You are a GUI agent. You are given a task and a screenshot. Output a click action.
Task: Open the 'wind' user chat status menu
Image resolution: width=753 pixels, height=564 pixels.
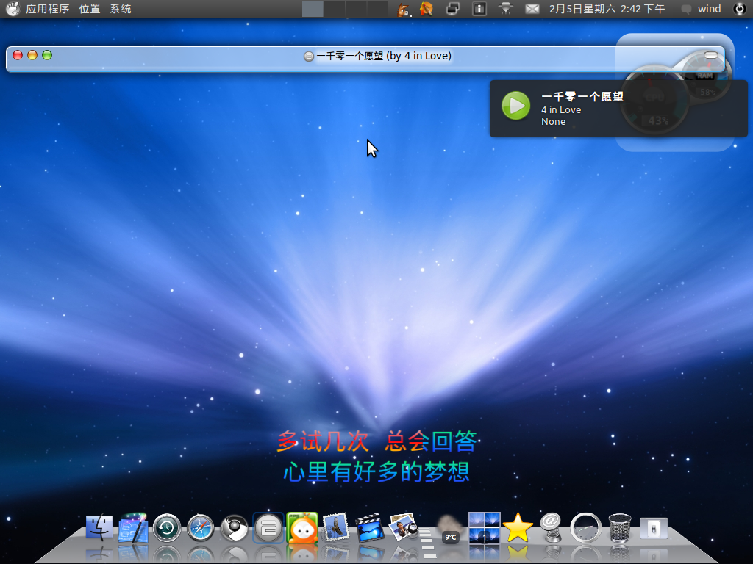point(701,9)
